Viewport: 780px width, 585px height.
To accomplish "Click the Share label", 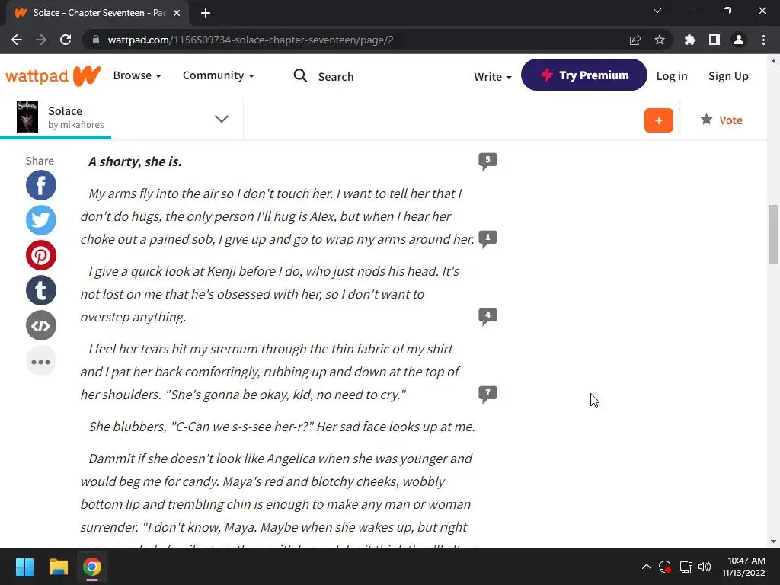I will click(x=40, y=161).
